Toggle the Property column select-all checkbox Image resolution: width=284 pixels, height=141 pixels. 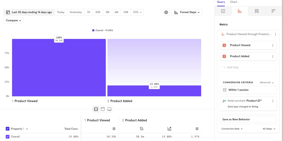coord(8,129)
